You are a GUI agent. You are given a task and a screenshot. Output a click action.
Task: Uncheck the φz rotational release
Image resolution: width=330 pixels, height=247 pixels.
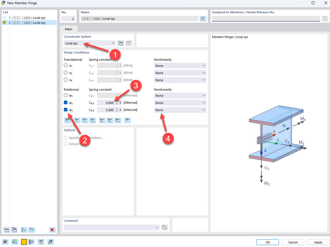pyautogui.click(x=66, y=110)
